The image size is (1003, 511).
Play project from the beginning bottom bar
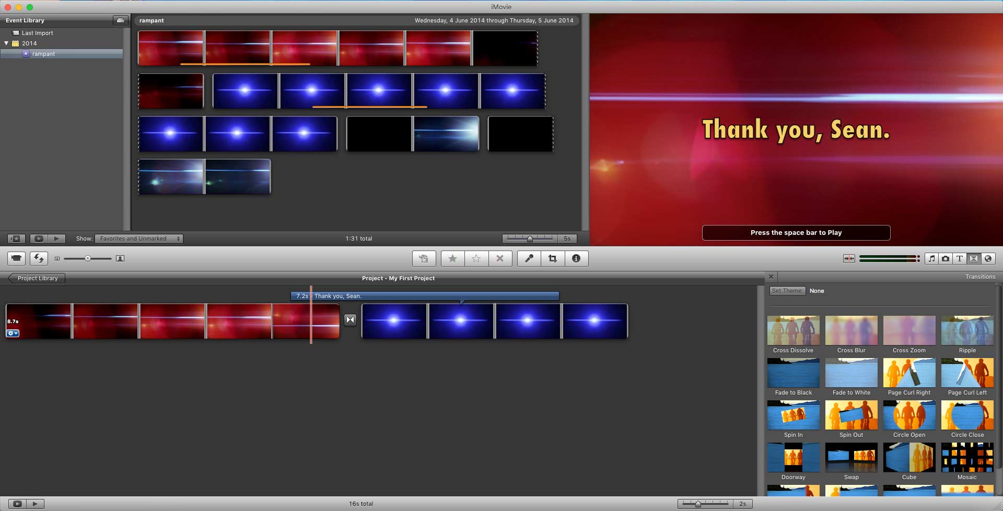(35, 504)
